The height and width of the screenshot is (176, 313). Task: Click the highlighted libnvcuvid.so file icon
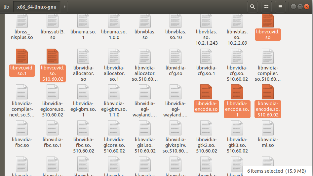[268, 21]
